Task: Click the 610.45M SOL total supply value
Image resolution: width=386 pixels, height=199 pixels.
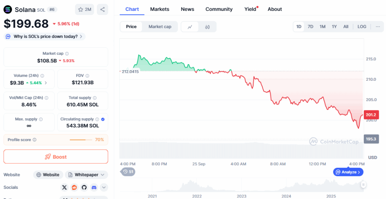Action: 83,105
